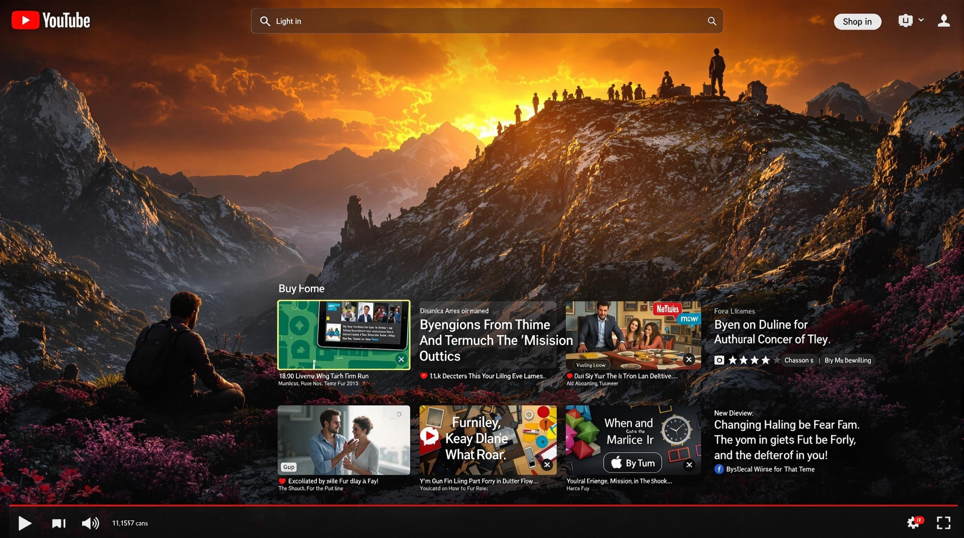Select the Chasson s tag
Image resolution: width=964 pixels, height=538 pixels.
(x=799, y=360)
